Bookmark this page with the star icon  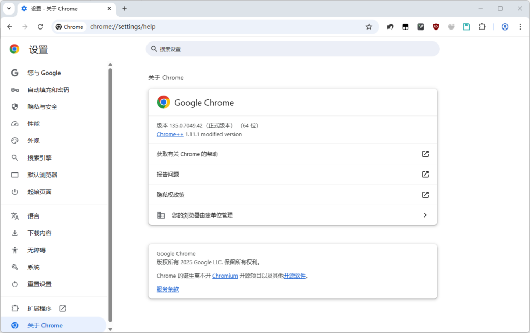coord(369,27)
